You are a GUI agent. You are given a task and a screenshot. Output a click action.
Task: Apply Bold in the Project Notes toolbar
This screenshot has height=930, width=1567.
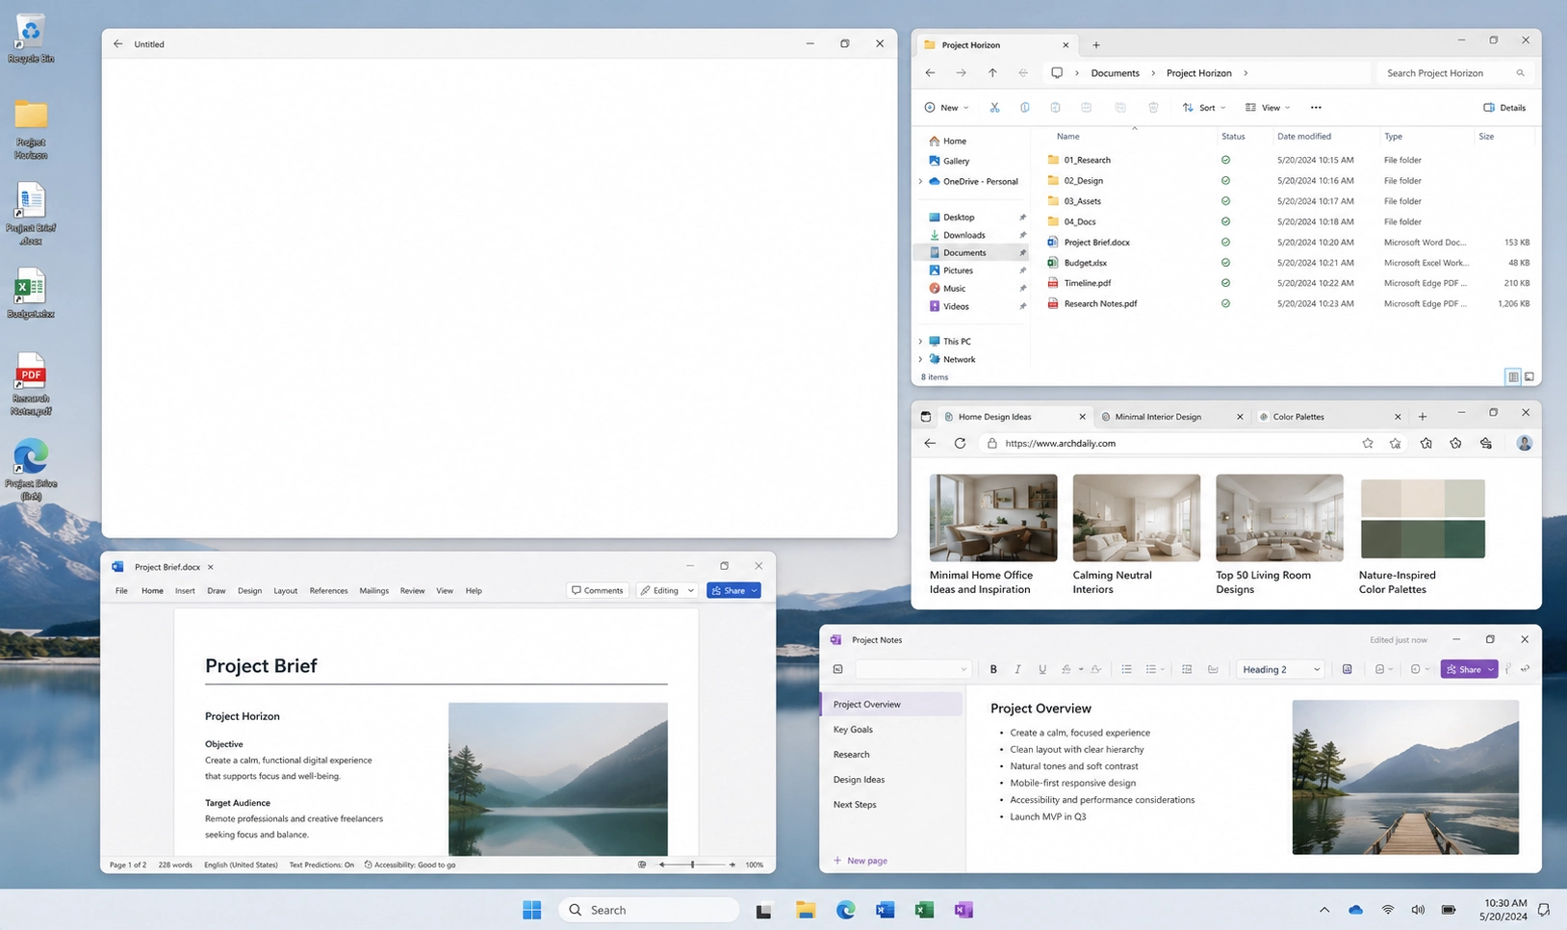tap(993, 669)
